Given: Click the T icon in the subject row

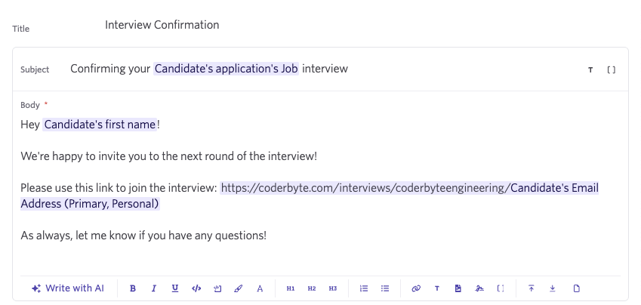Looking at the screenshot, I should pos(590,69).
